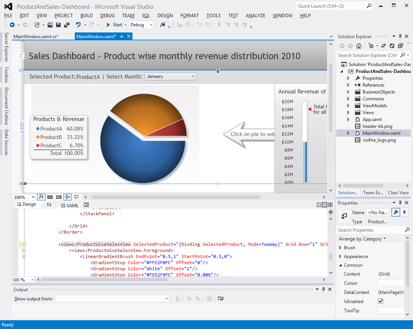Image resolution: width=413 pixels, height=329 pixels.
Task: Switch to the MainWindow.xaml.cs tab
Action: 36,36
